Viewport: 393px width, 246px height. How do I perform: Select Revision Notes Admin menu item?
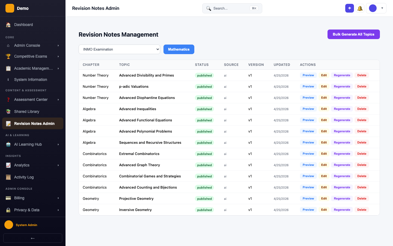click(x=33, y=124)
